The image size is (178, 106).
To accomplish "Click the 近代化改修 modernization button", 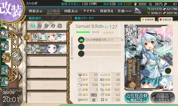I will (x=137, y=97).
